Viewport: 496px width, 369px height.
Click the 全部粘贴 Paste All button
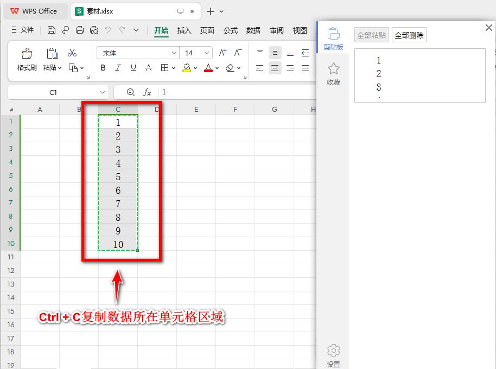[371, 35]
